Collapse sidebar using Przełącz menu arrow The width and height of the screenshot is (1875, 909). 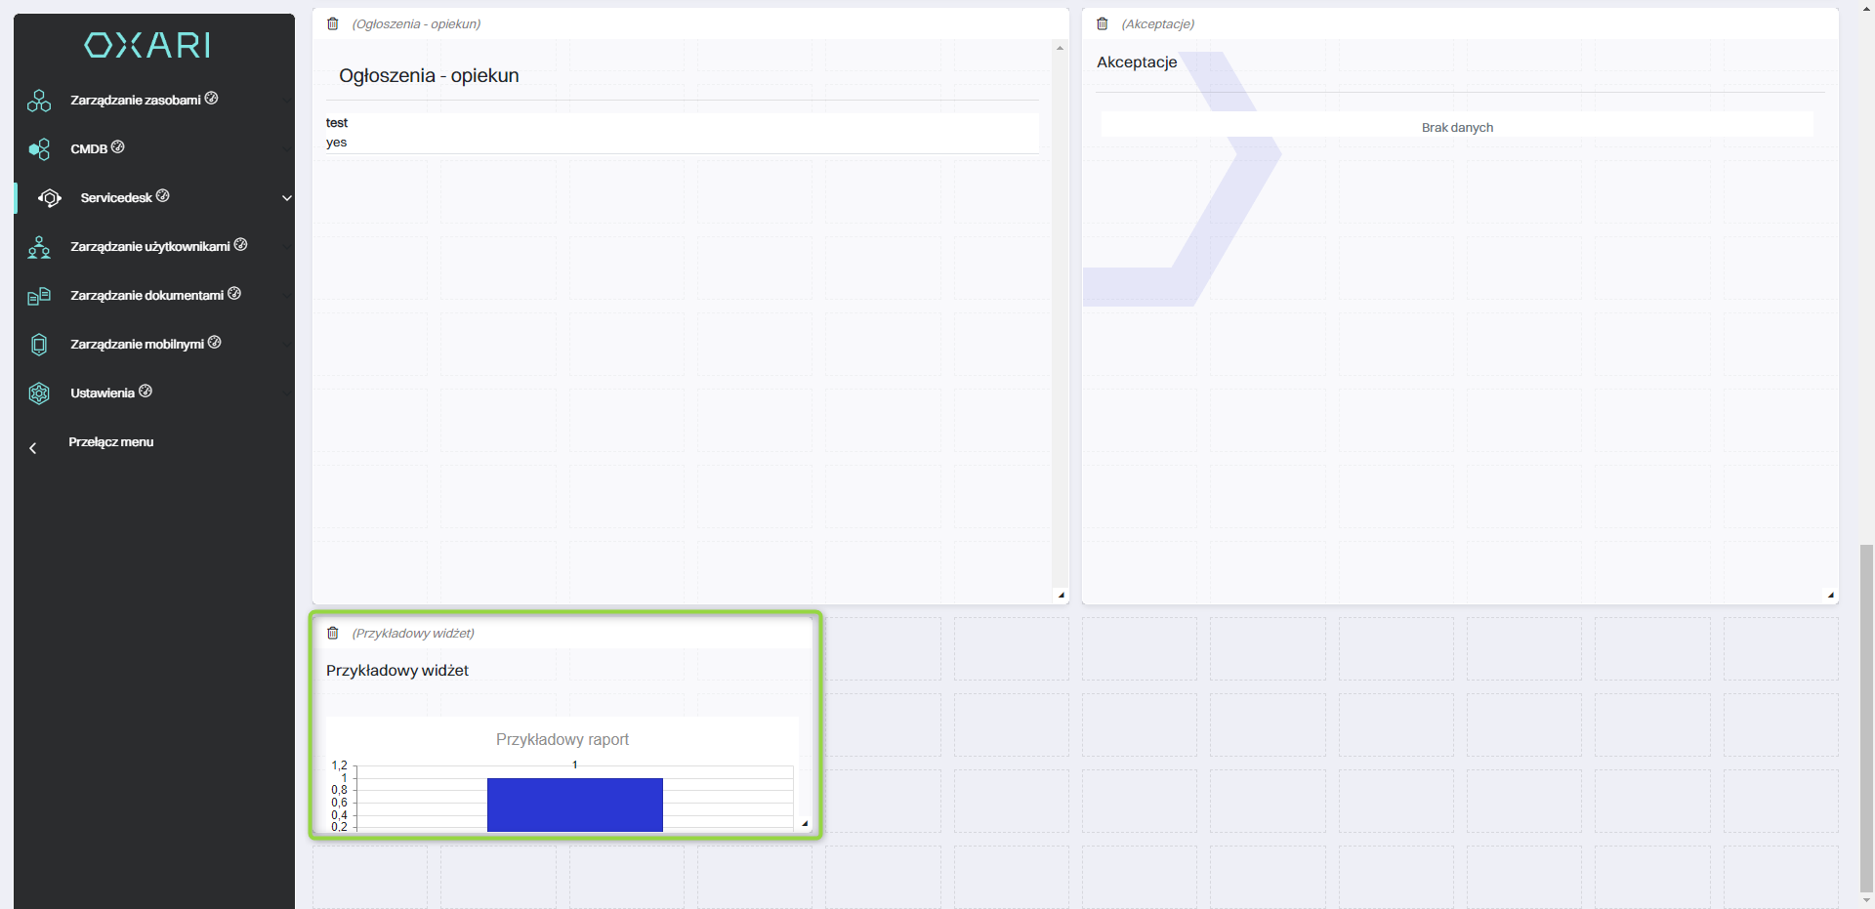(x=33, y=448)
